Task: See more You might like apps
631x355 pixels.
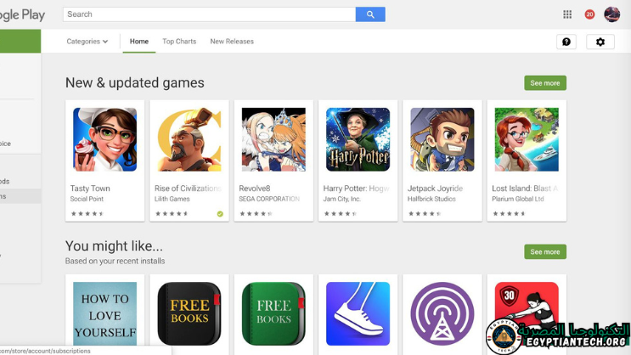Action: click(x=545, y=251)
